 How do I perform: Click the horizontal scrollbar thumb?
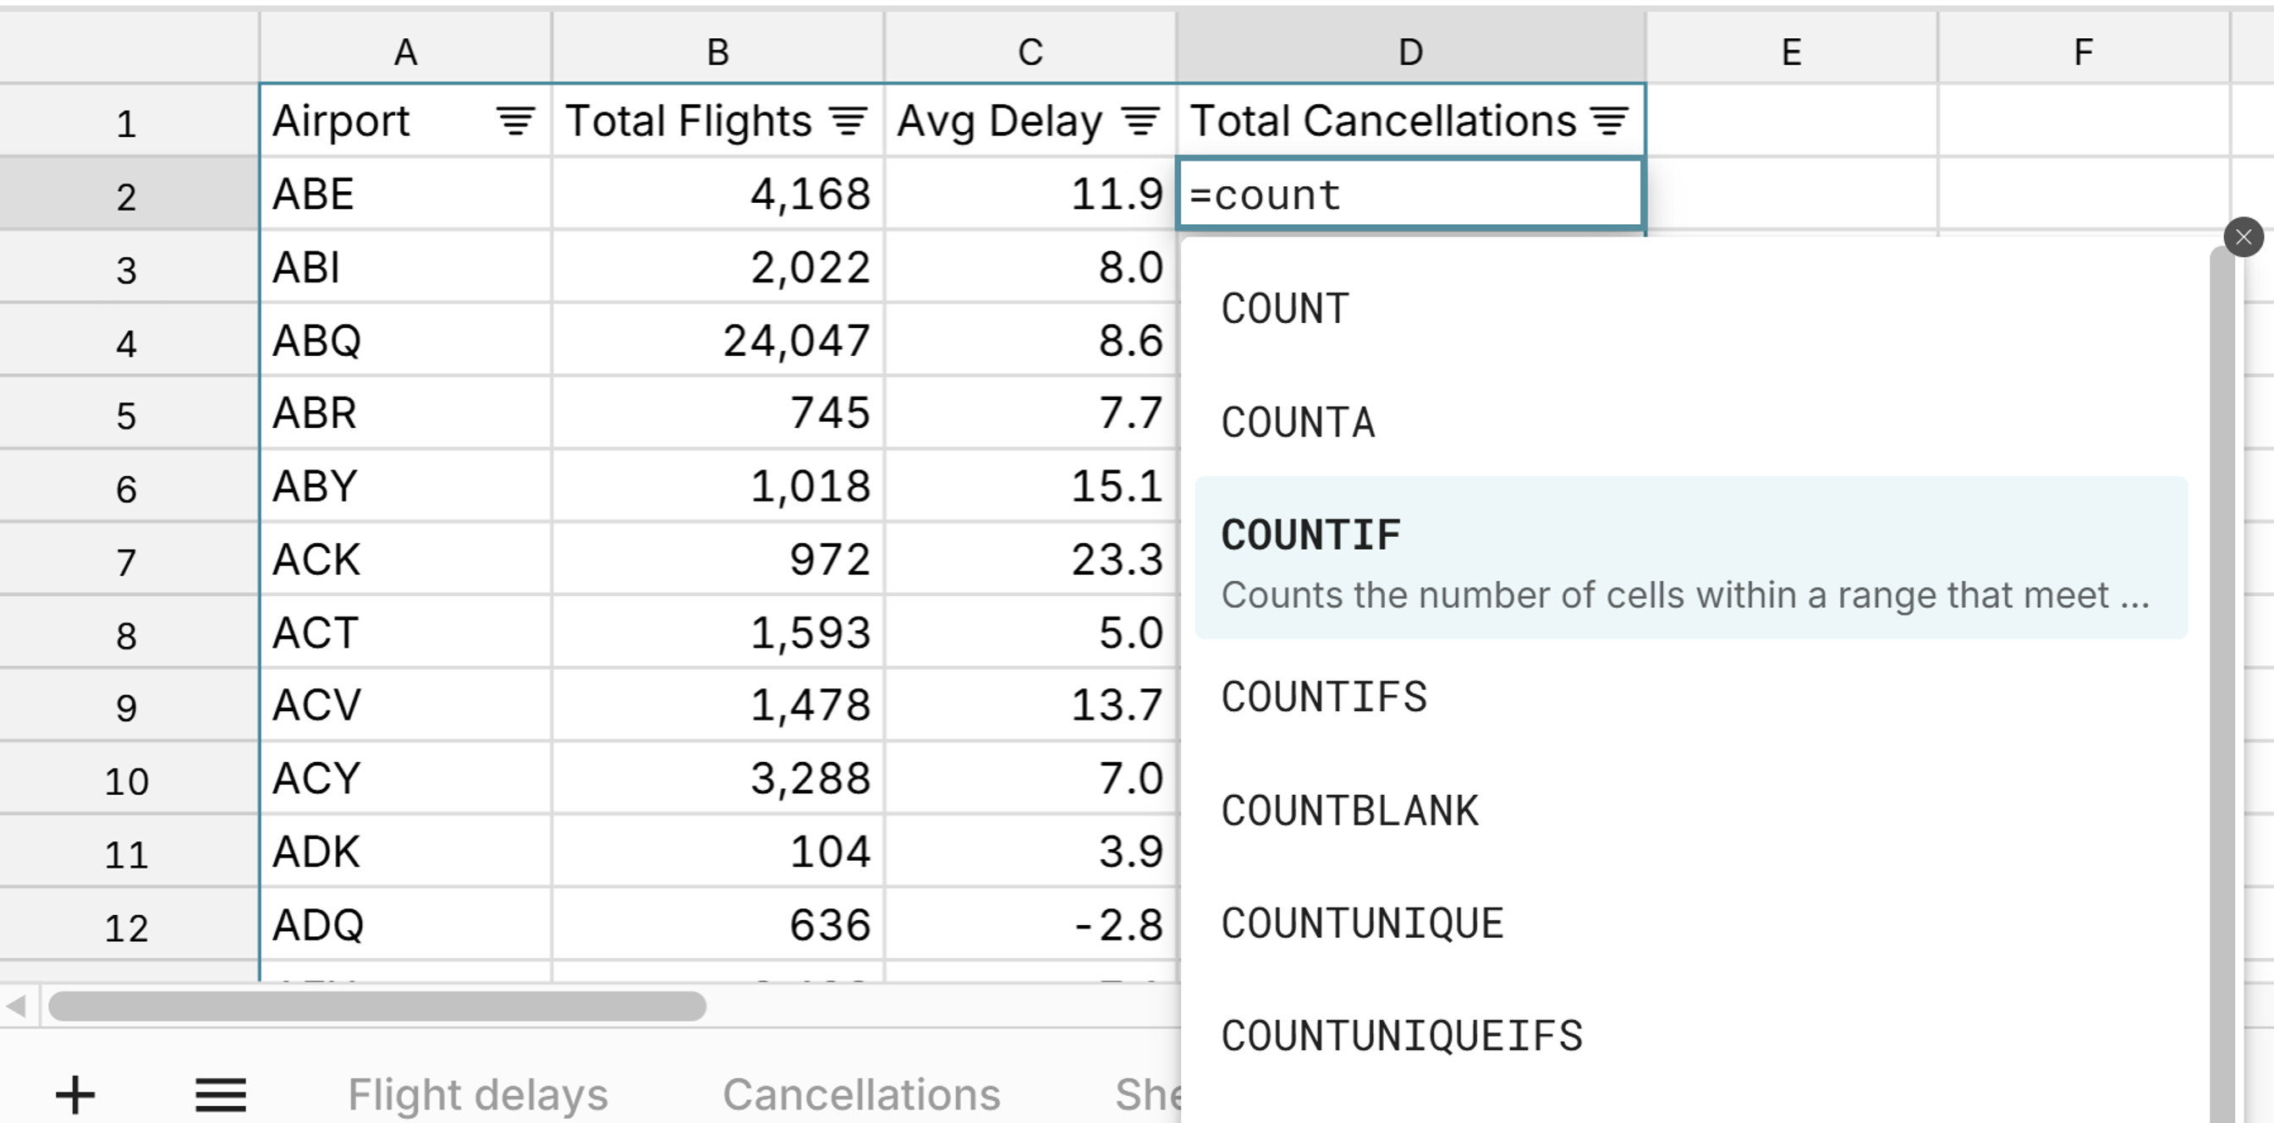(x=377, y=1005)
